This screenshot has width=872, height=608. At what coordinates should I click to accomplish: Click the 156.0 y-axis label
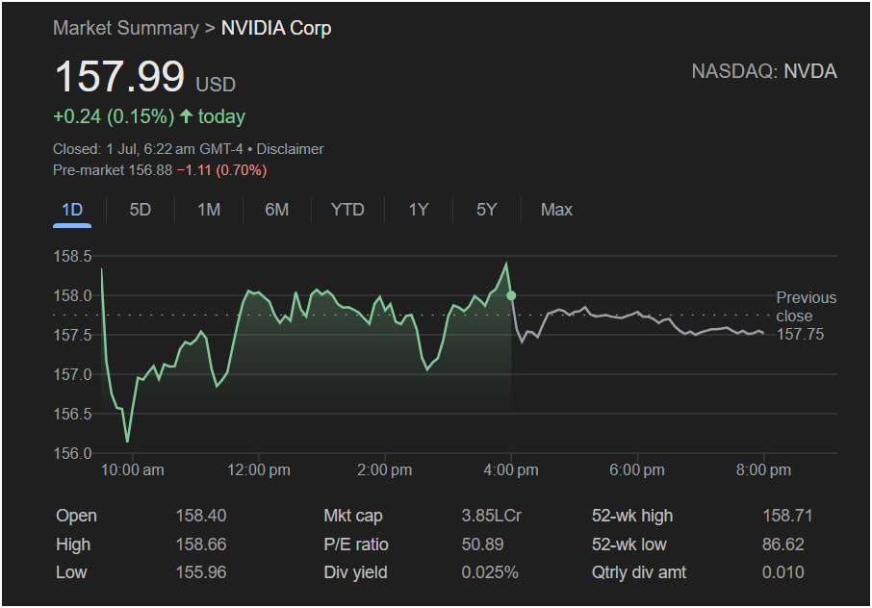[x=73, y=453]
